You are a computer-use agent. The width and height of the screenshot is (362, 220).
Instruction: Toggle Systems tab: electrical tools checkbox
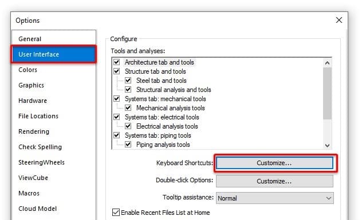point(117,117)
